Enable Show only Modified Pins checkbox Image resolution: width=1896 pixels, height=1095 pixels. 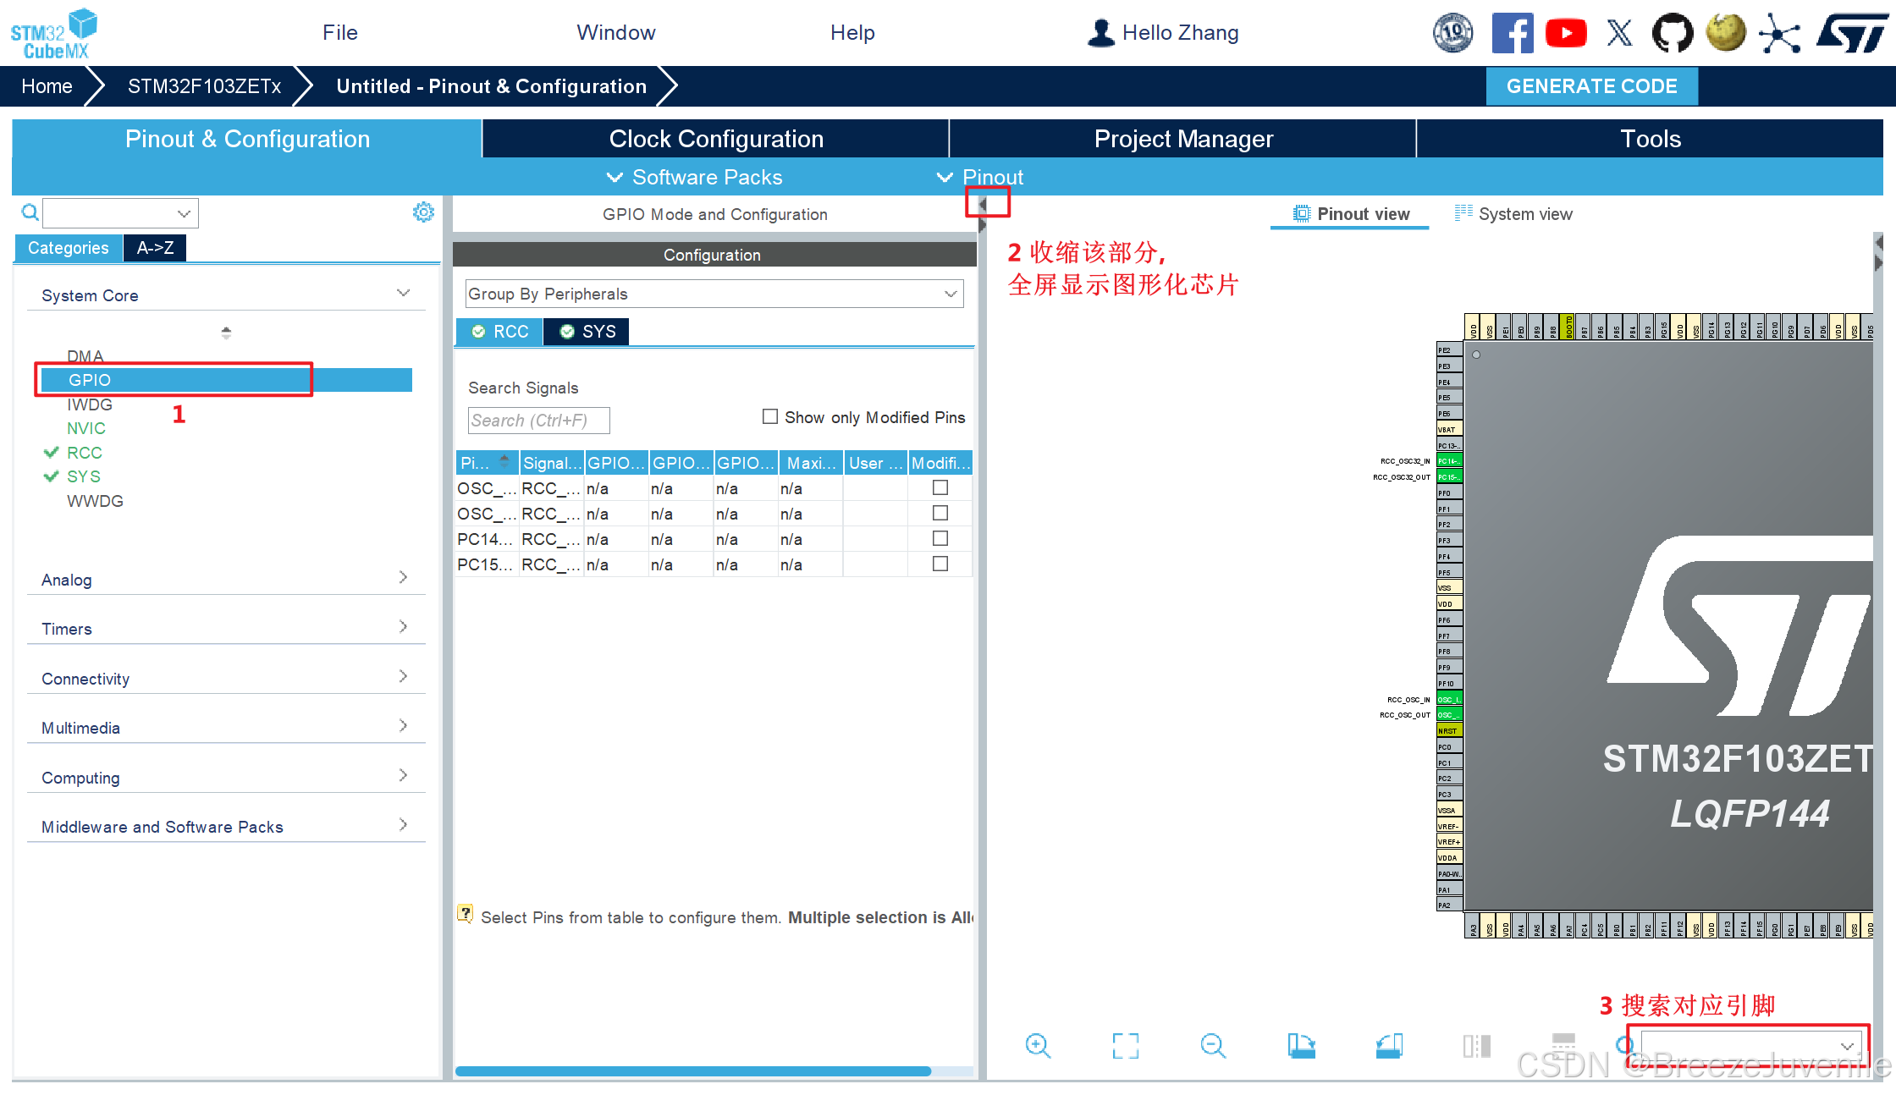click(x=770, y=416)
